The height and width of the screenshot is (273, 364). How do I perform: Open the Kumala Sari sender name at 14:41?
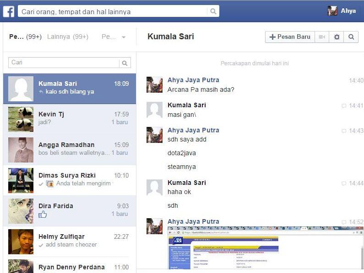pyautogui.click(x=187, y=105)
